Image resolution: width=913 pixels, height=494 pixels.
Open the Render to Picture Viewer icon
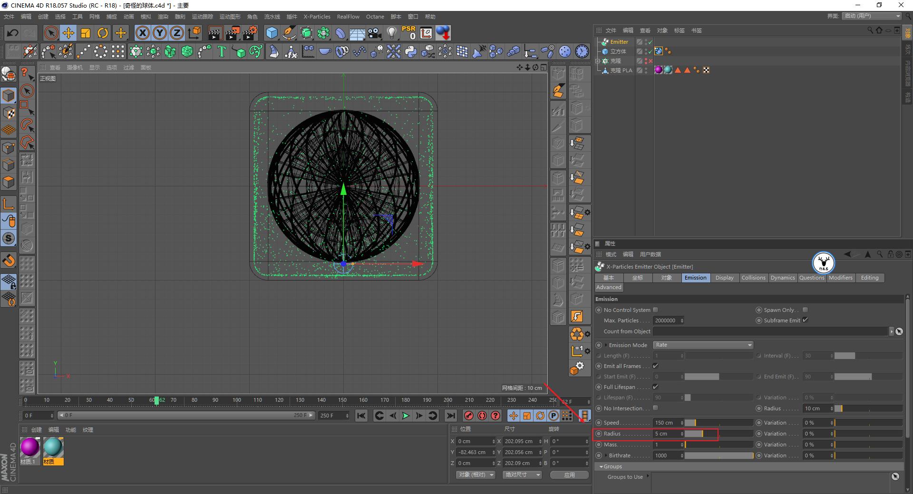pyautogui.click(x=232, y=33)
